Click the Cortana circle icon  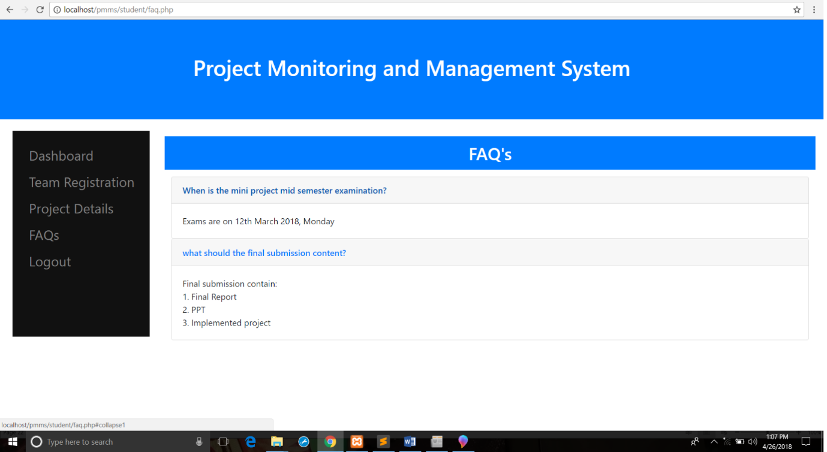click(x=37, y=442)
